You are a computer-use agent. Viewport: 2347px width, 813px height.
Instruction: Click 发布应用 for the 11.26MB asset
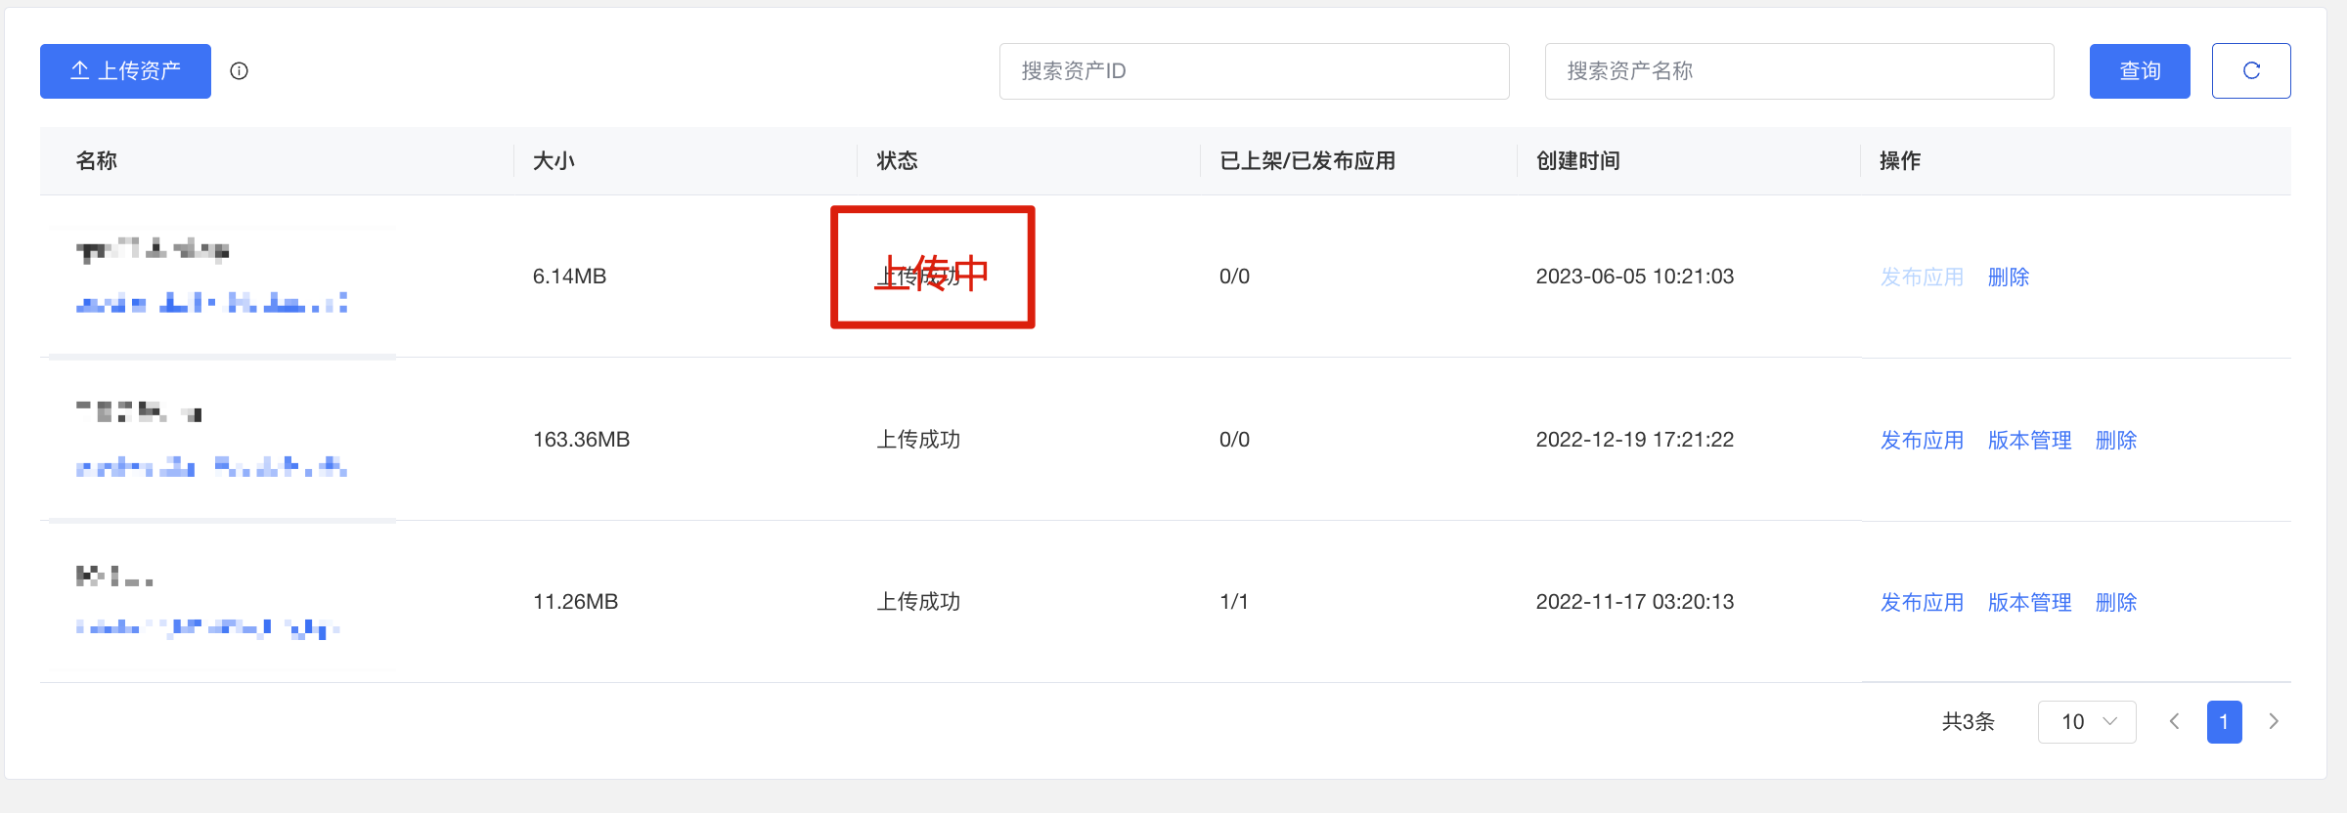click(x=1922, y=602)
